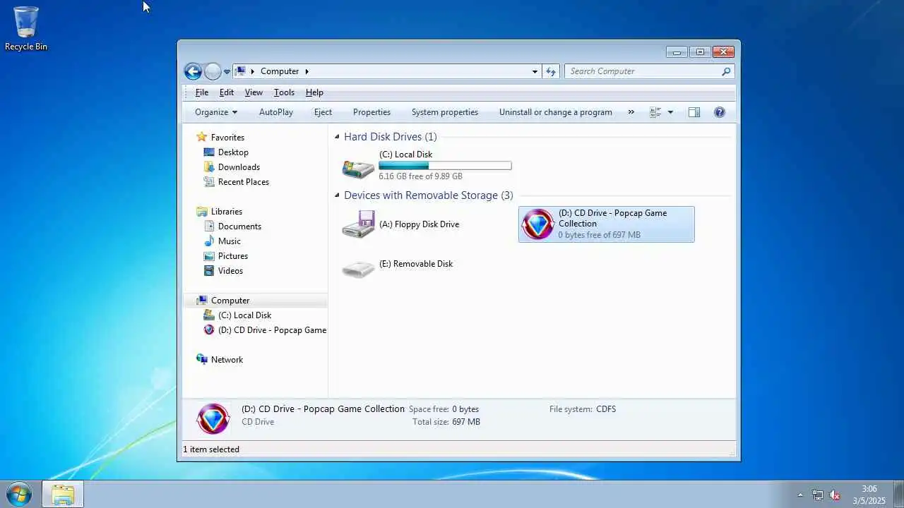The height and width of the screenshot is (508, 904).
Task: Click the 1 item selected status text
Action: 211,449
